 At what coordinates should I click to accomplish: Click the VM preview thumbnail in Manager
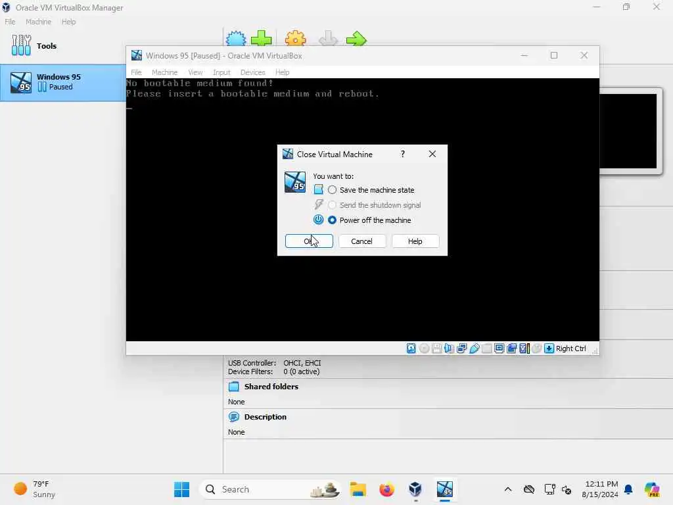click(x=628, y=131)
